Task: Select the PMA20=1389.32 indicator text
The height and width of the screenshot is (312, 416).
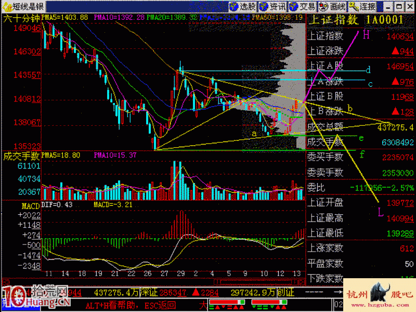Action: 172,18
